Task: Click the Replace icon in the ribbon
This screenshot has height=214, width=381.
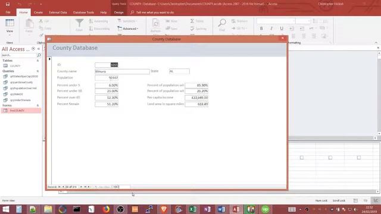Action: click(233, 21)
